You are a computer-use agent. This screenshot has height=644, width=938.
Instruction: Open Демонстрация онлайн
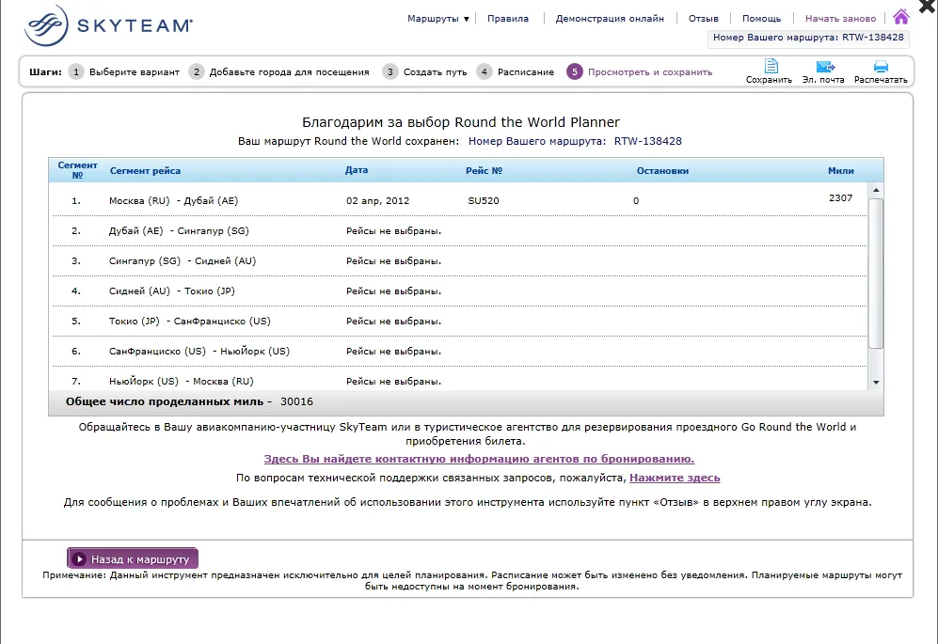[x=610, y=19]
